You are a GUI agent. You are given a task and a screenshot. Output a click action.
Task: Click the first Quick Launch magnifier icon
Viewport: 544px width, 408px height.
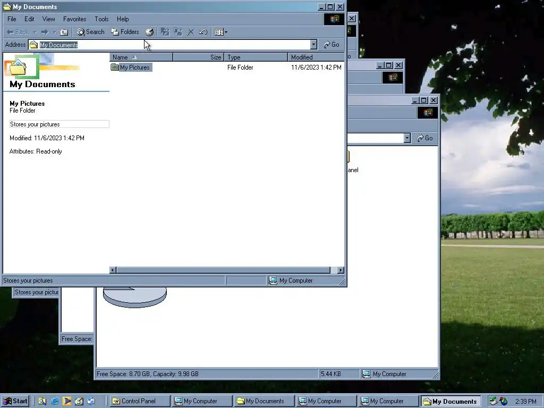[42, 401]
